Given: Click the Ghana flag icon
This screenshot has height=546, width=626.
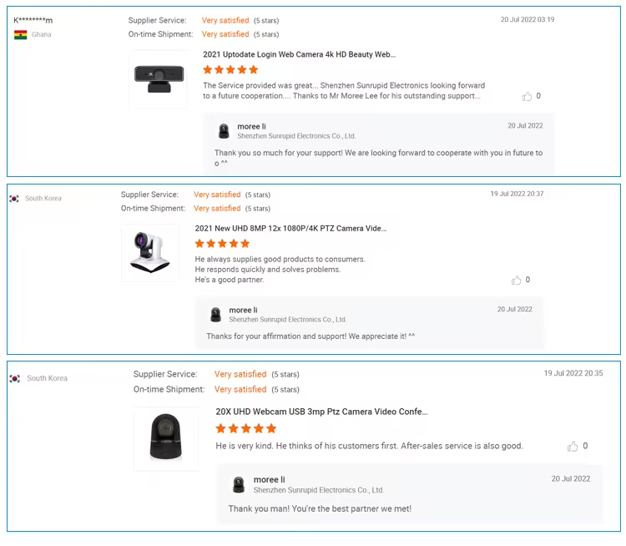Looking at the screenshot, I should coord(21,34).
